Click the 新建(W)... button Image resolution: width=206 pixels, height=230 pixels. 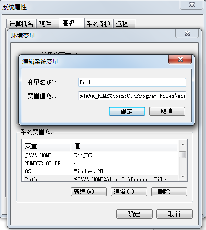89,192
